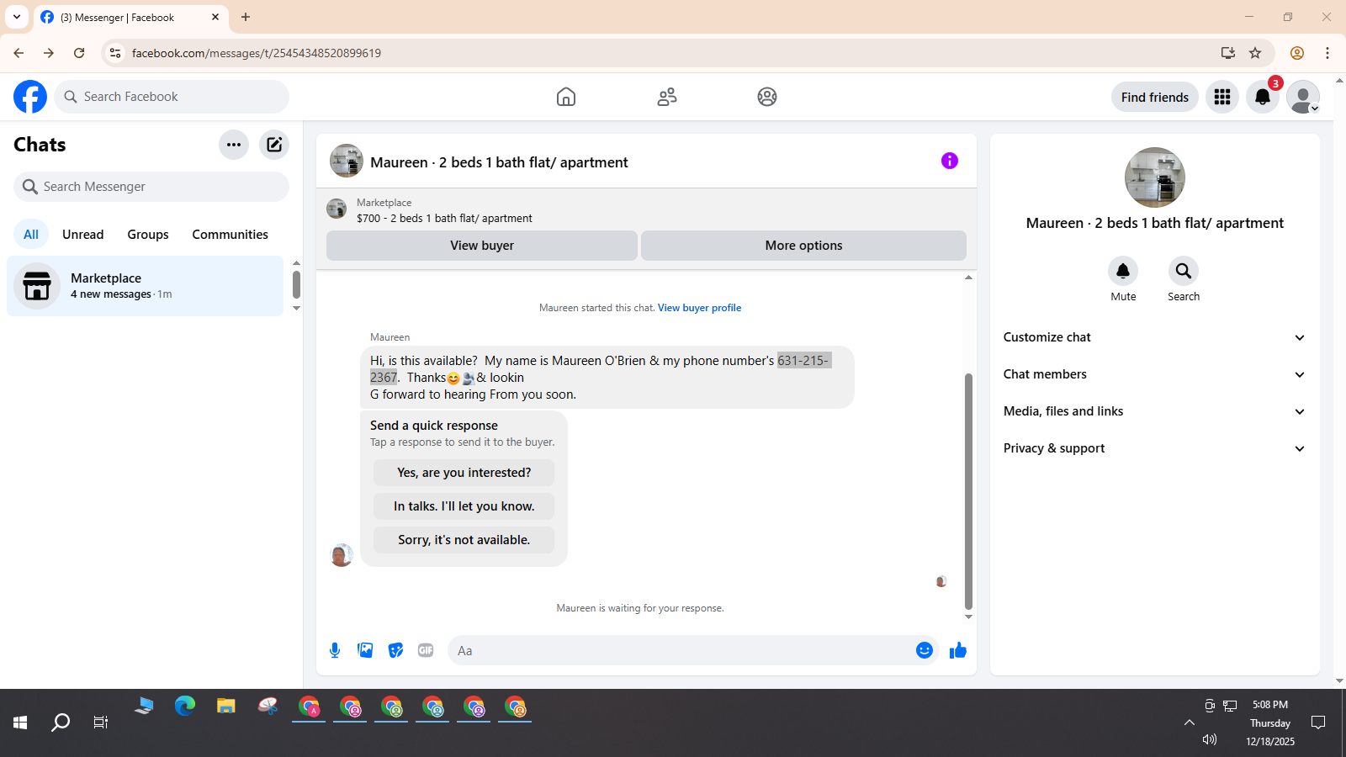Send quick reply 'Yes, are you interested?'
This screenshot has width=1346, height=757.
[464, 473]
